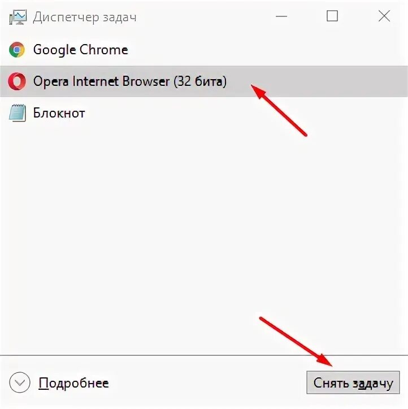
Task: Select the Блокнот task name
Action: (59, 113)
